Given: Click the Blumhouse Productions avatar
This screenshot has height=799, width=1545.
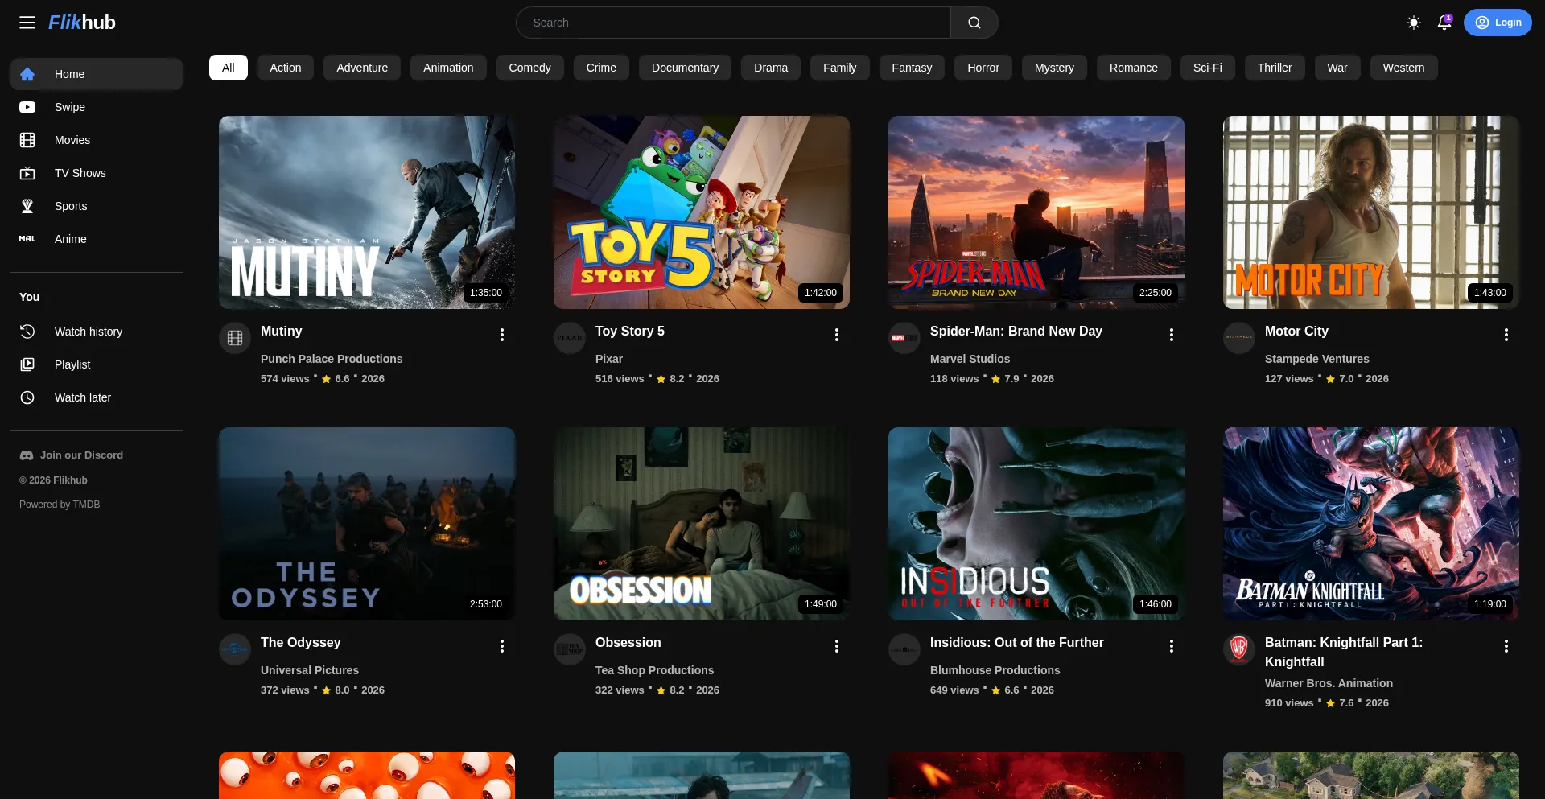Looking at the screenshot, I should coord(904,649).
